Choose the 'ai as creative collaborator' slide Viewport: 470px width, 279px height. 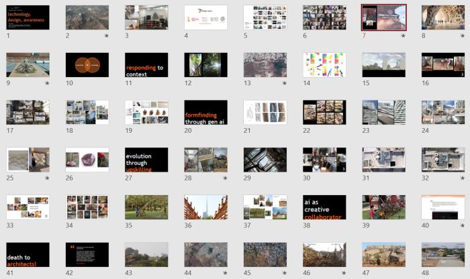click(324, 207)
